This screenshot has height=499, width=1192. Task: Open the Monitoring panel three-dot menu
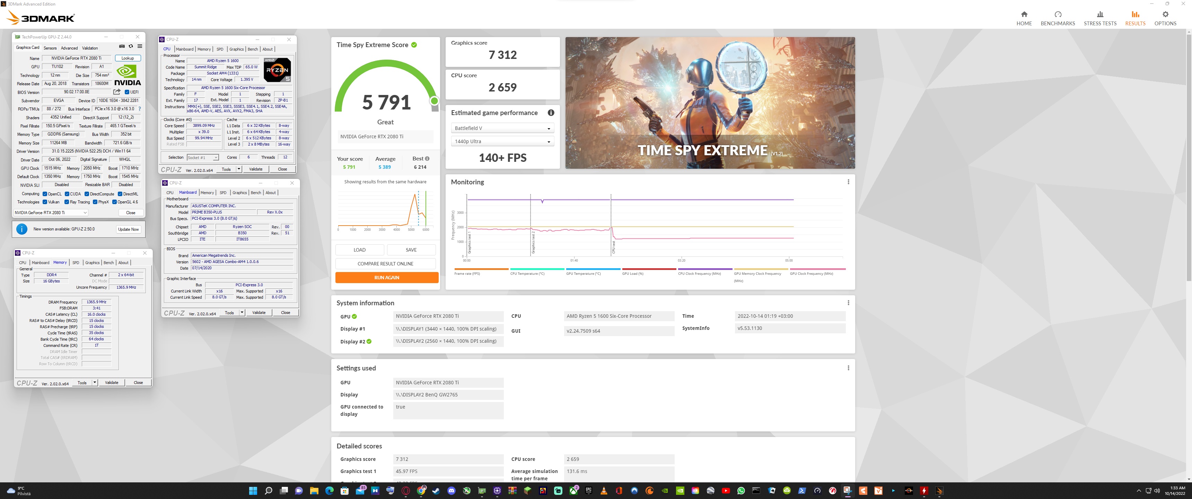848,182
